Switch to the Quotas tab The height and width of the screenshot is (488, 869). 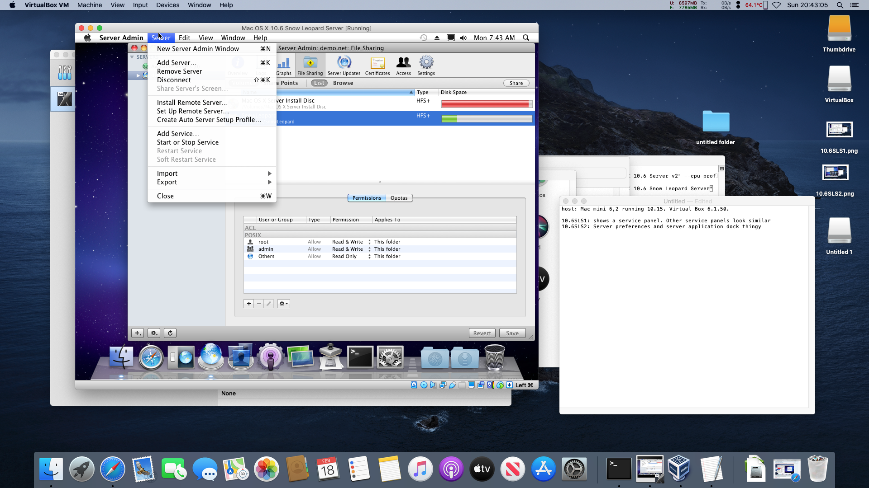[399, 198]
